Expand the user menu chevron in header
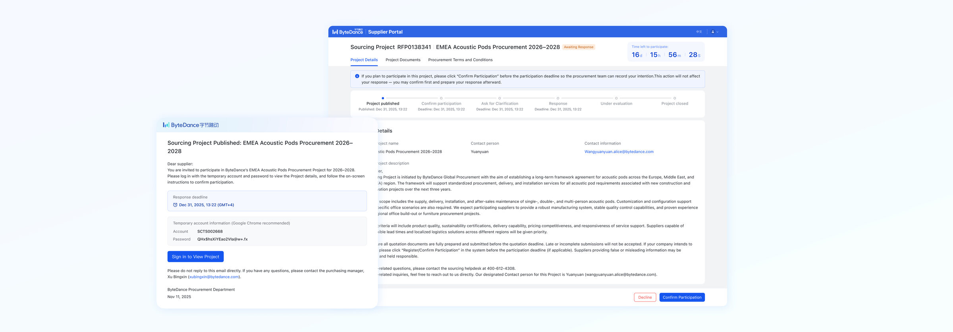Screen dimensions: 953x332 [718, 32]
